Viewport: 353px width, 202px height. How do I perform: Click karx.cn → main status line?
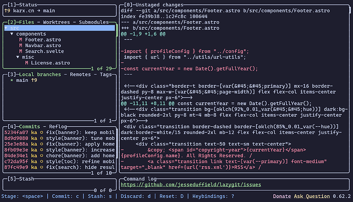pos(30,11)
